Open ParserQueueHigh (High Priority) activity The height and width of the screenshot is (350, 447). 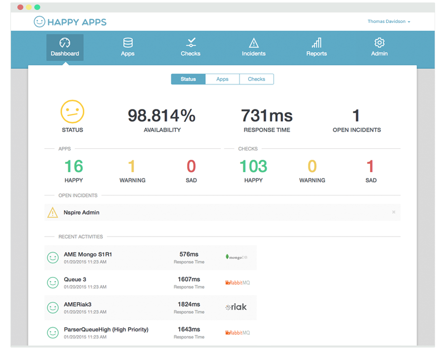coord(106,330)
